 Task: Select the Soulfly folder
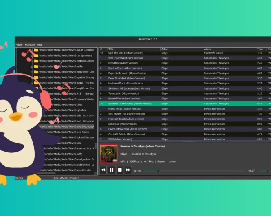point(63,154)
